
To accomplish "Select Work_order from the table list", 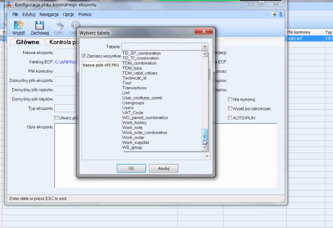I will [134, 137].
